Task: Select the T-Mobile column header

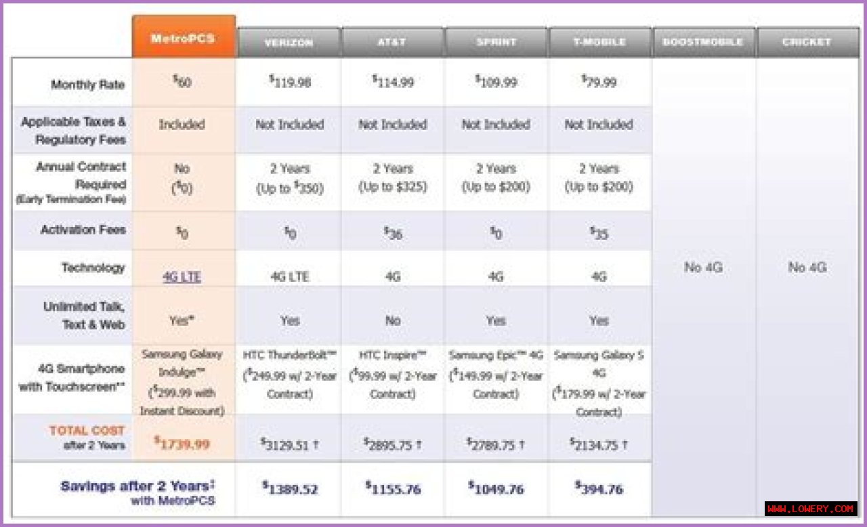Action: tap(599, 42)
